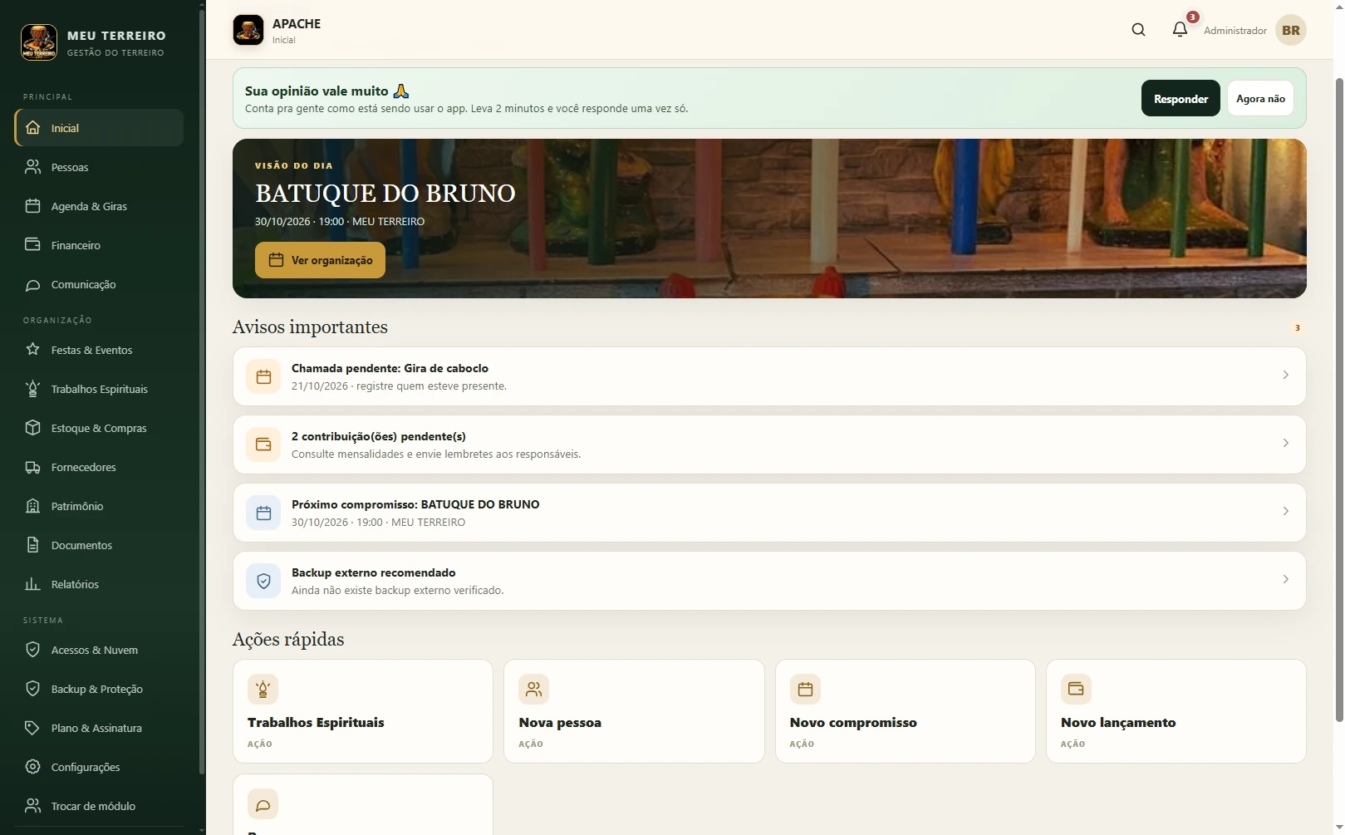Viewport: 1345px width, 835px height.
Task: Open the search magnifier icon
Action: click(1138, 30)
